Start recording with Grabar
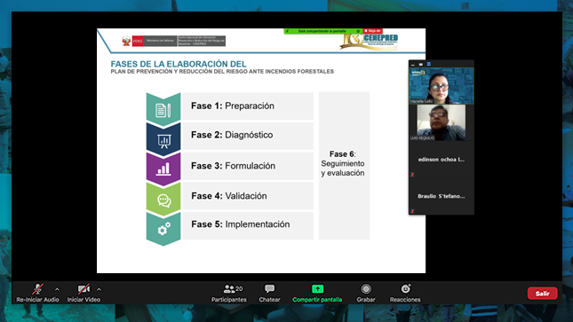Image resolution: width=573 pixels, height=322 pixels. (366, 294)
